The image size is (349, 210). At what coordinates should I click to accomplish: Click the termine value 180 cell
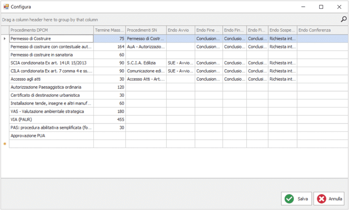click(x=110, y=111)
